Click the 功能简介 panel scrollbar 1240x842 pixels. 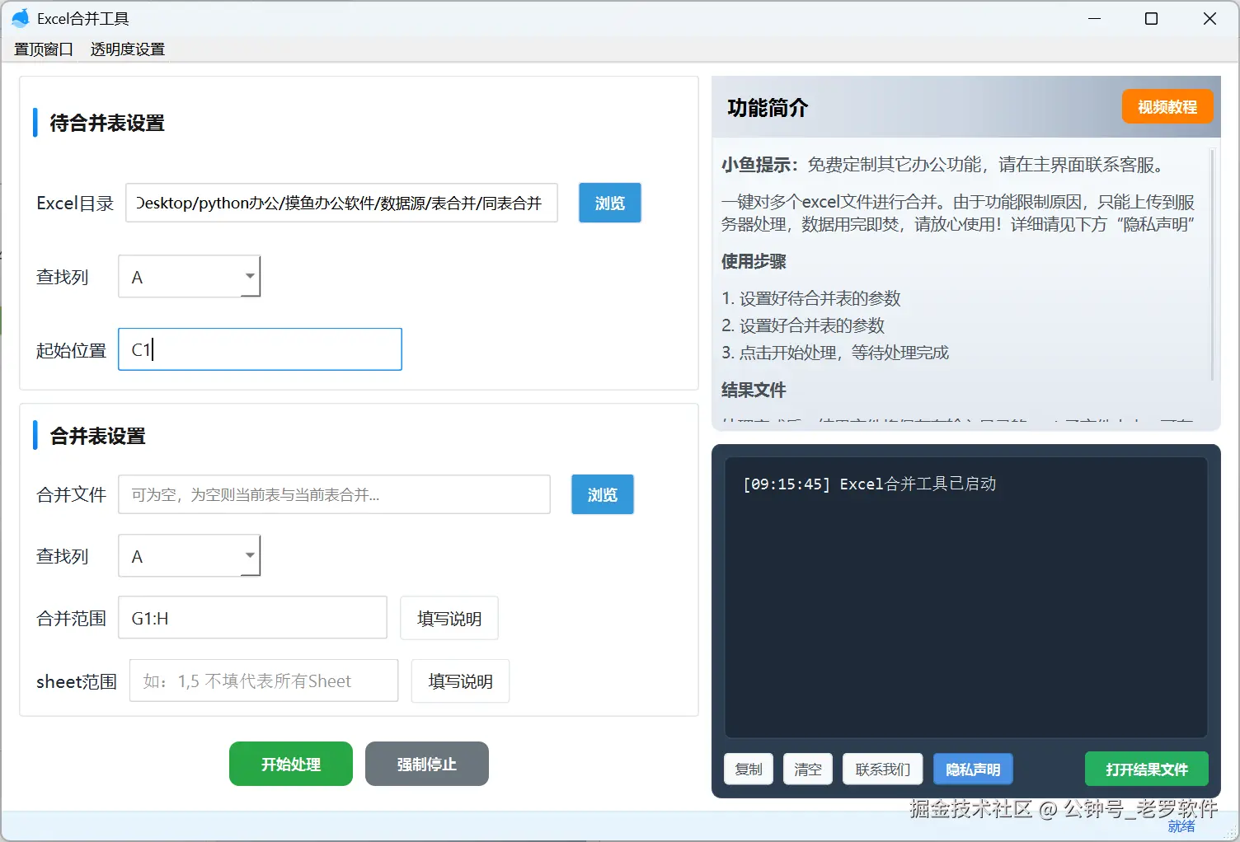click(x=1213, y=264)
